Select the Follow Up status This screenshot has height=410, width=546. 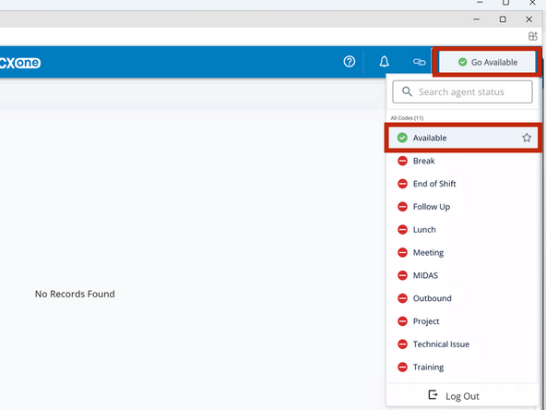coord(463,207)
